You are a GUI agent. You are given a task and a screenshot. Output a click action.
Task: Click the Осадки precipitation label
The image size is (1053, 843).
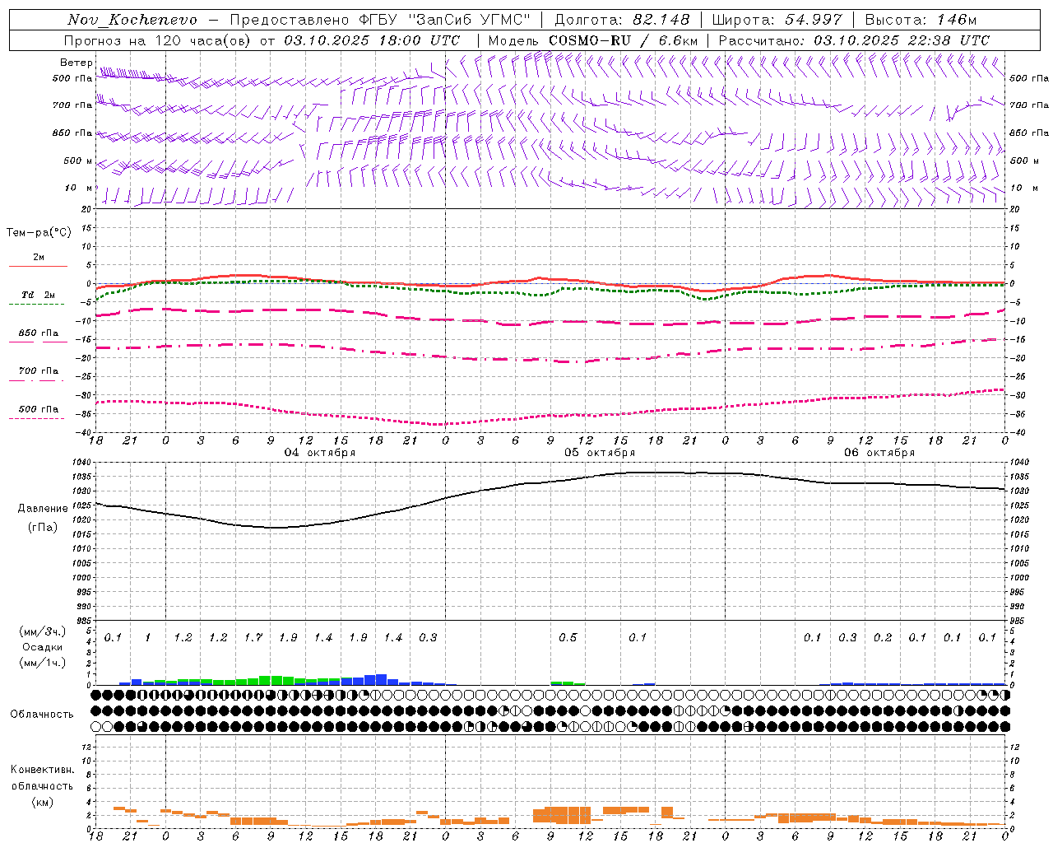(x=42, y=647)
